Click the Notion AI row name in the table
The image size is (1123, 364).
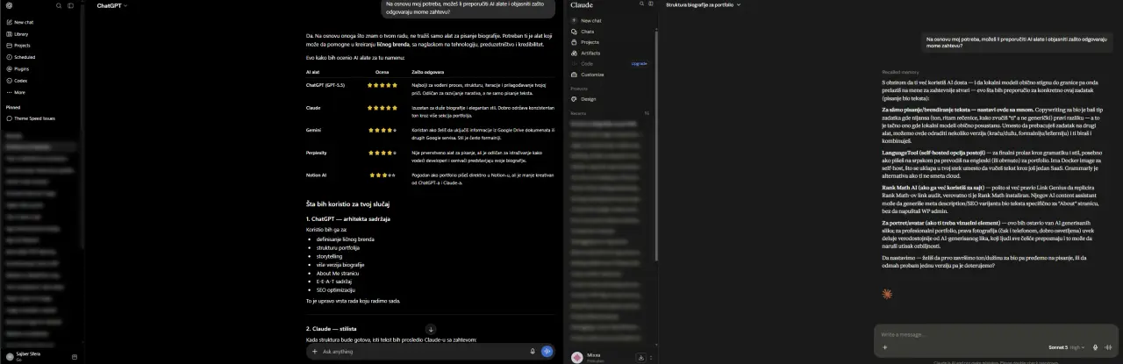coord(316,175)
